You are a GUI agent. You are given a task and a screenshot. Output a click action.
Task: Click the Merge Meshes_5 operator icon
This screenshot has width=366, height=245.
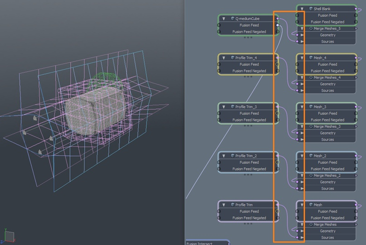[311, 28]
